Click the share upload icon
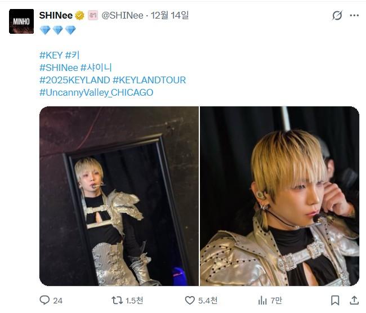The height and width of the screenshot is (313, 366). [354, 300]
